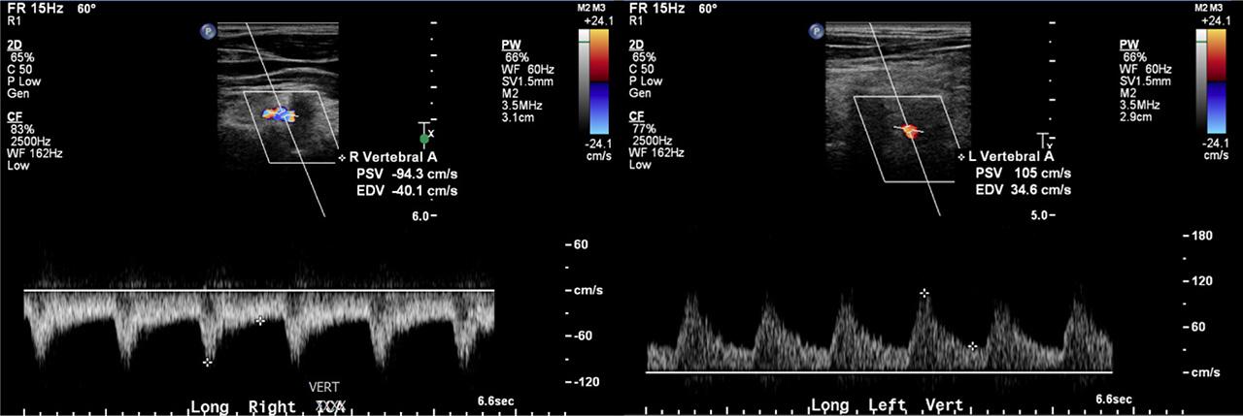The width and height of the screenshot is (1243, 416).
Task: Click the 'L Vertebral A' measurement label
Action: tap(1011, 156)
